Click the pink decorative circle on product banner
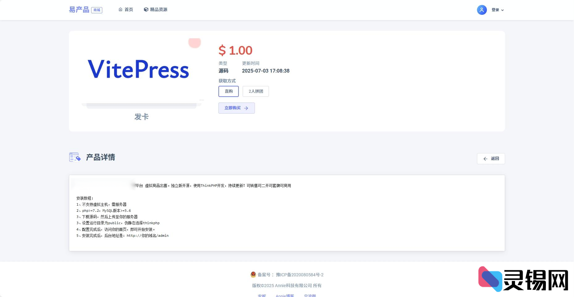574x297 pixels. (194, 43)
